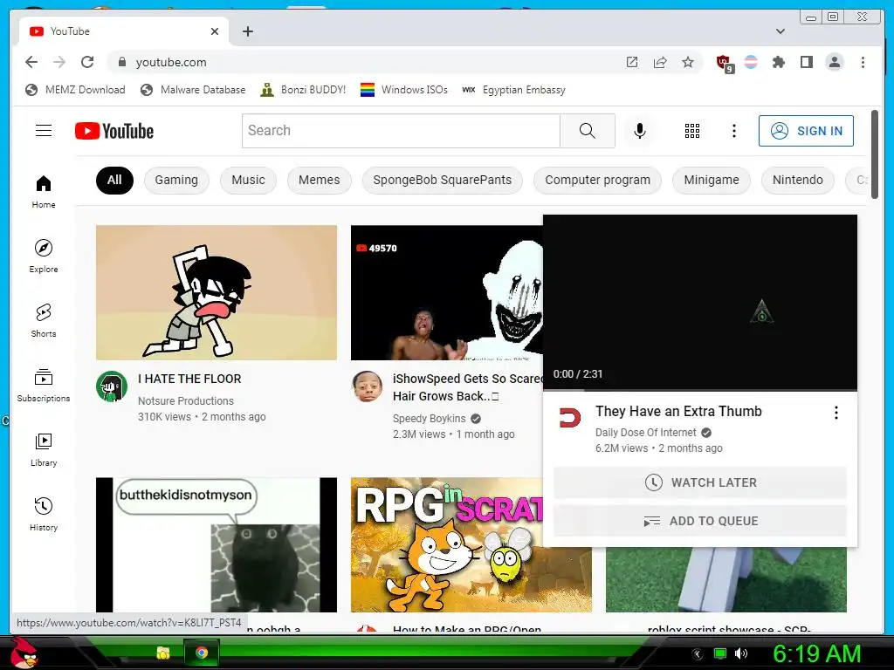Open the Chrome profile avatar

[x=834, y=62]
